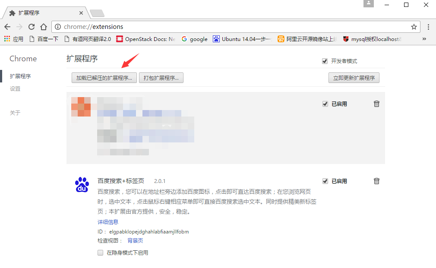Uncheck 已启用 for the blurred first extension
Image resolution: width=436 pixels, height=268 pixels.
[325, 104]
